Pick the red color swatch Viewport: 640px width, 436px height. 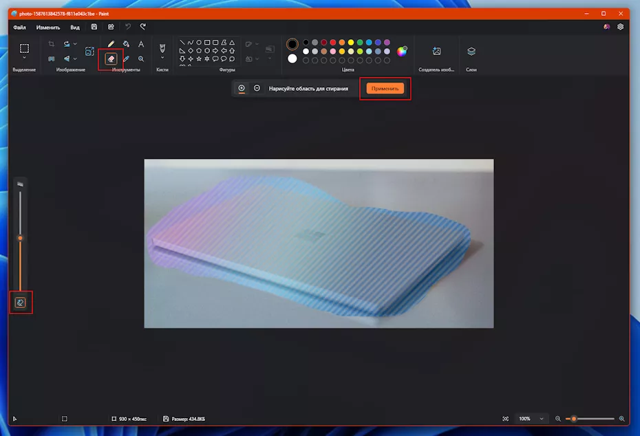[x=332, y=43]
